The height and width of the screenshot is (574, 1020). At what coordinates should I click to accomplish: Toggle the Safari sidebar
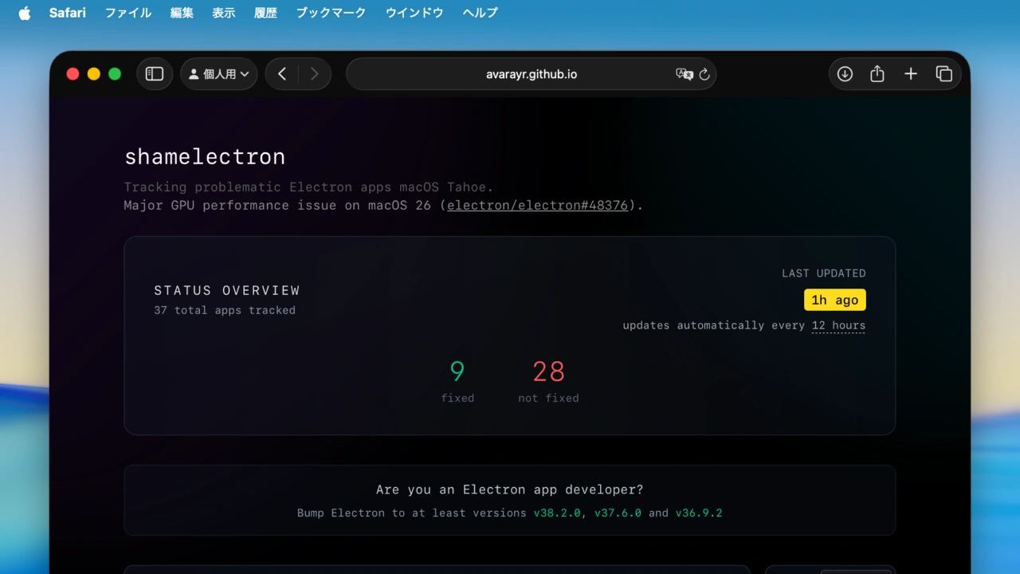coord(154,73)
